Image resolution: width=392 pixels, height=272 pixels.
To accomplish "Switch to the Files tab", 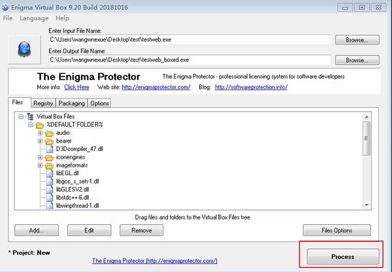I will click(x=19, y=103).
